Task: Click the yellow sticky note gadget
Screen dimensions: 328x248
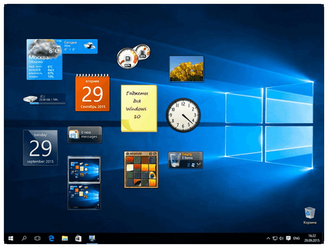Action: click(139, 108)
